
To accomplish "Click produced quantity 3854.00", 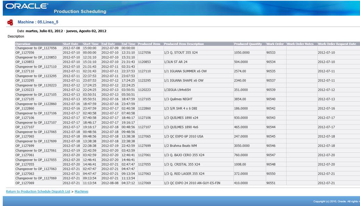I will (x=240, y=99).
